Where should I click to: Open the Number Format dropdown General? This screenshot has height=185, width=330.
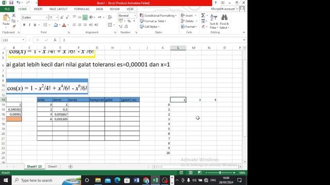(x=135, y=15)
